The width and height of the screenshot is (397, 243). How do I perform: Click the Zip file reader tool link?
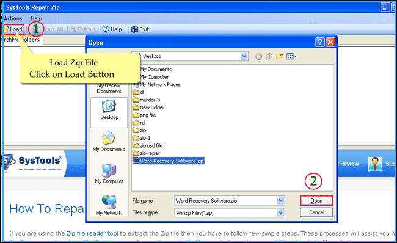coord(92,233)
